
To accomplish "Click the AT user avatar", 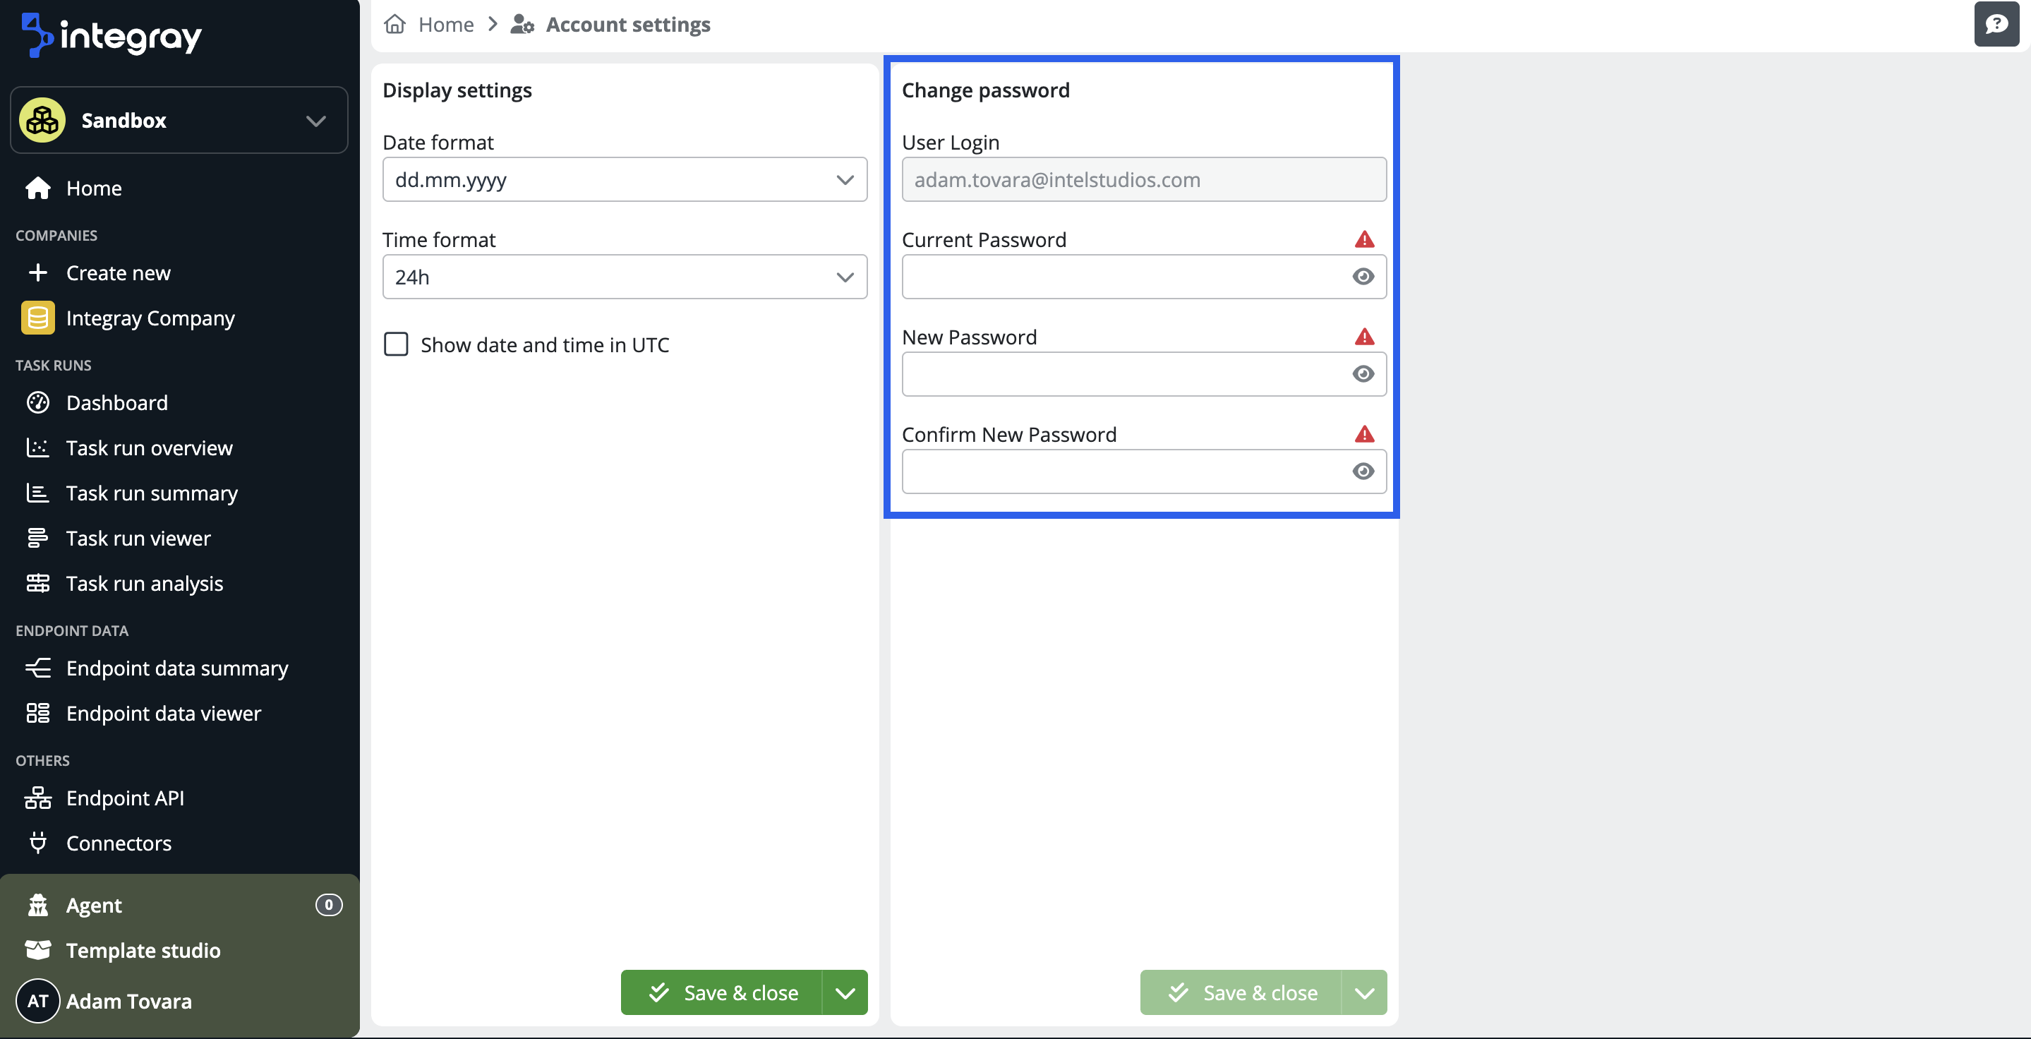I will 38,1000.
